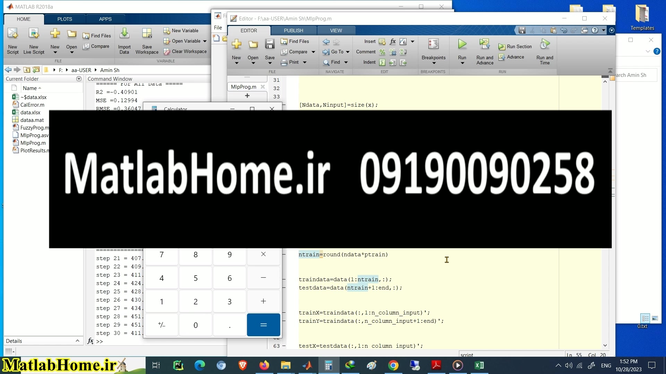Expand Go To dropdown in Navigate

(348, 52)
